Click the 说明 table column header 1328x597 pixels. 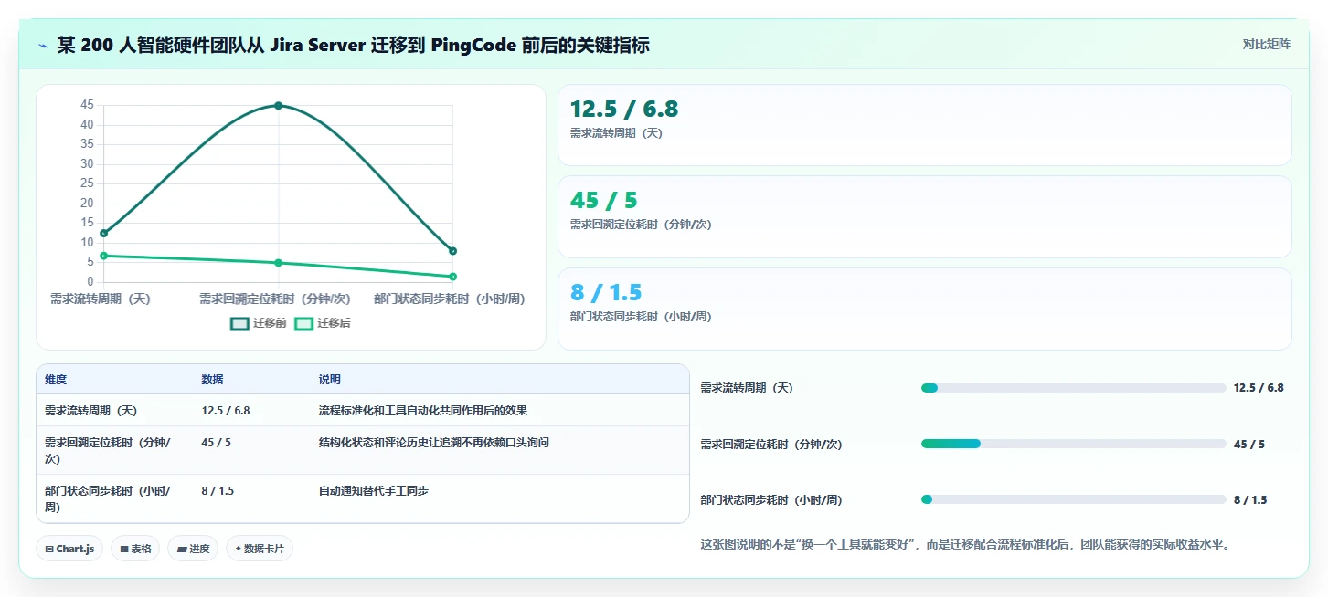coord(329,380)
